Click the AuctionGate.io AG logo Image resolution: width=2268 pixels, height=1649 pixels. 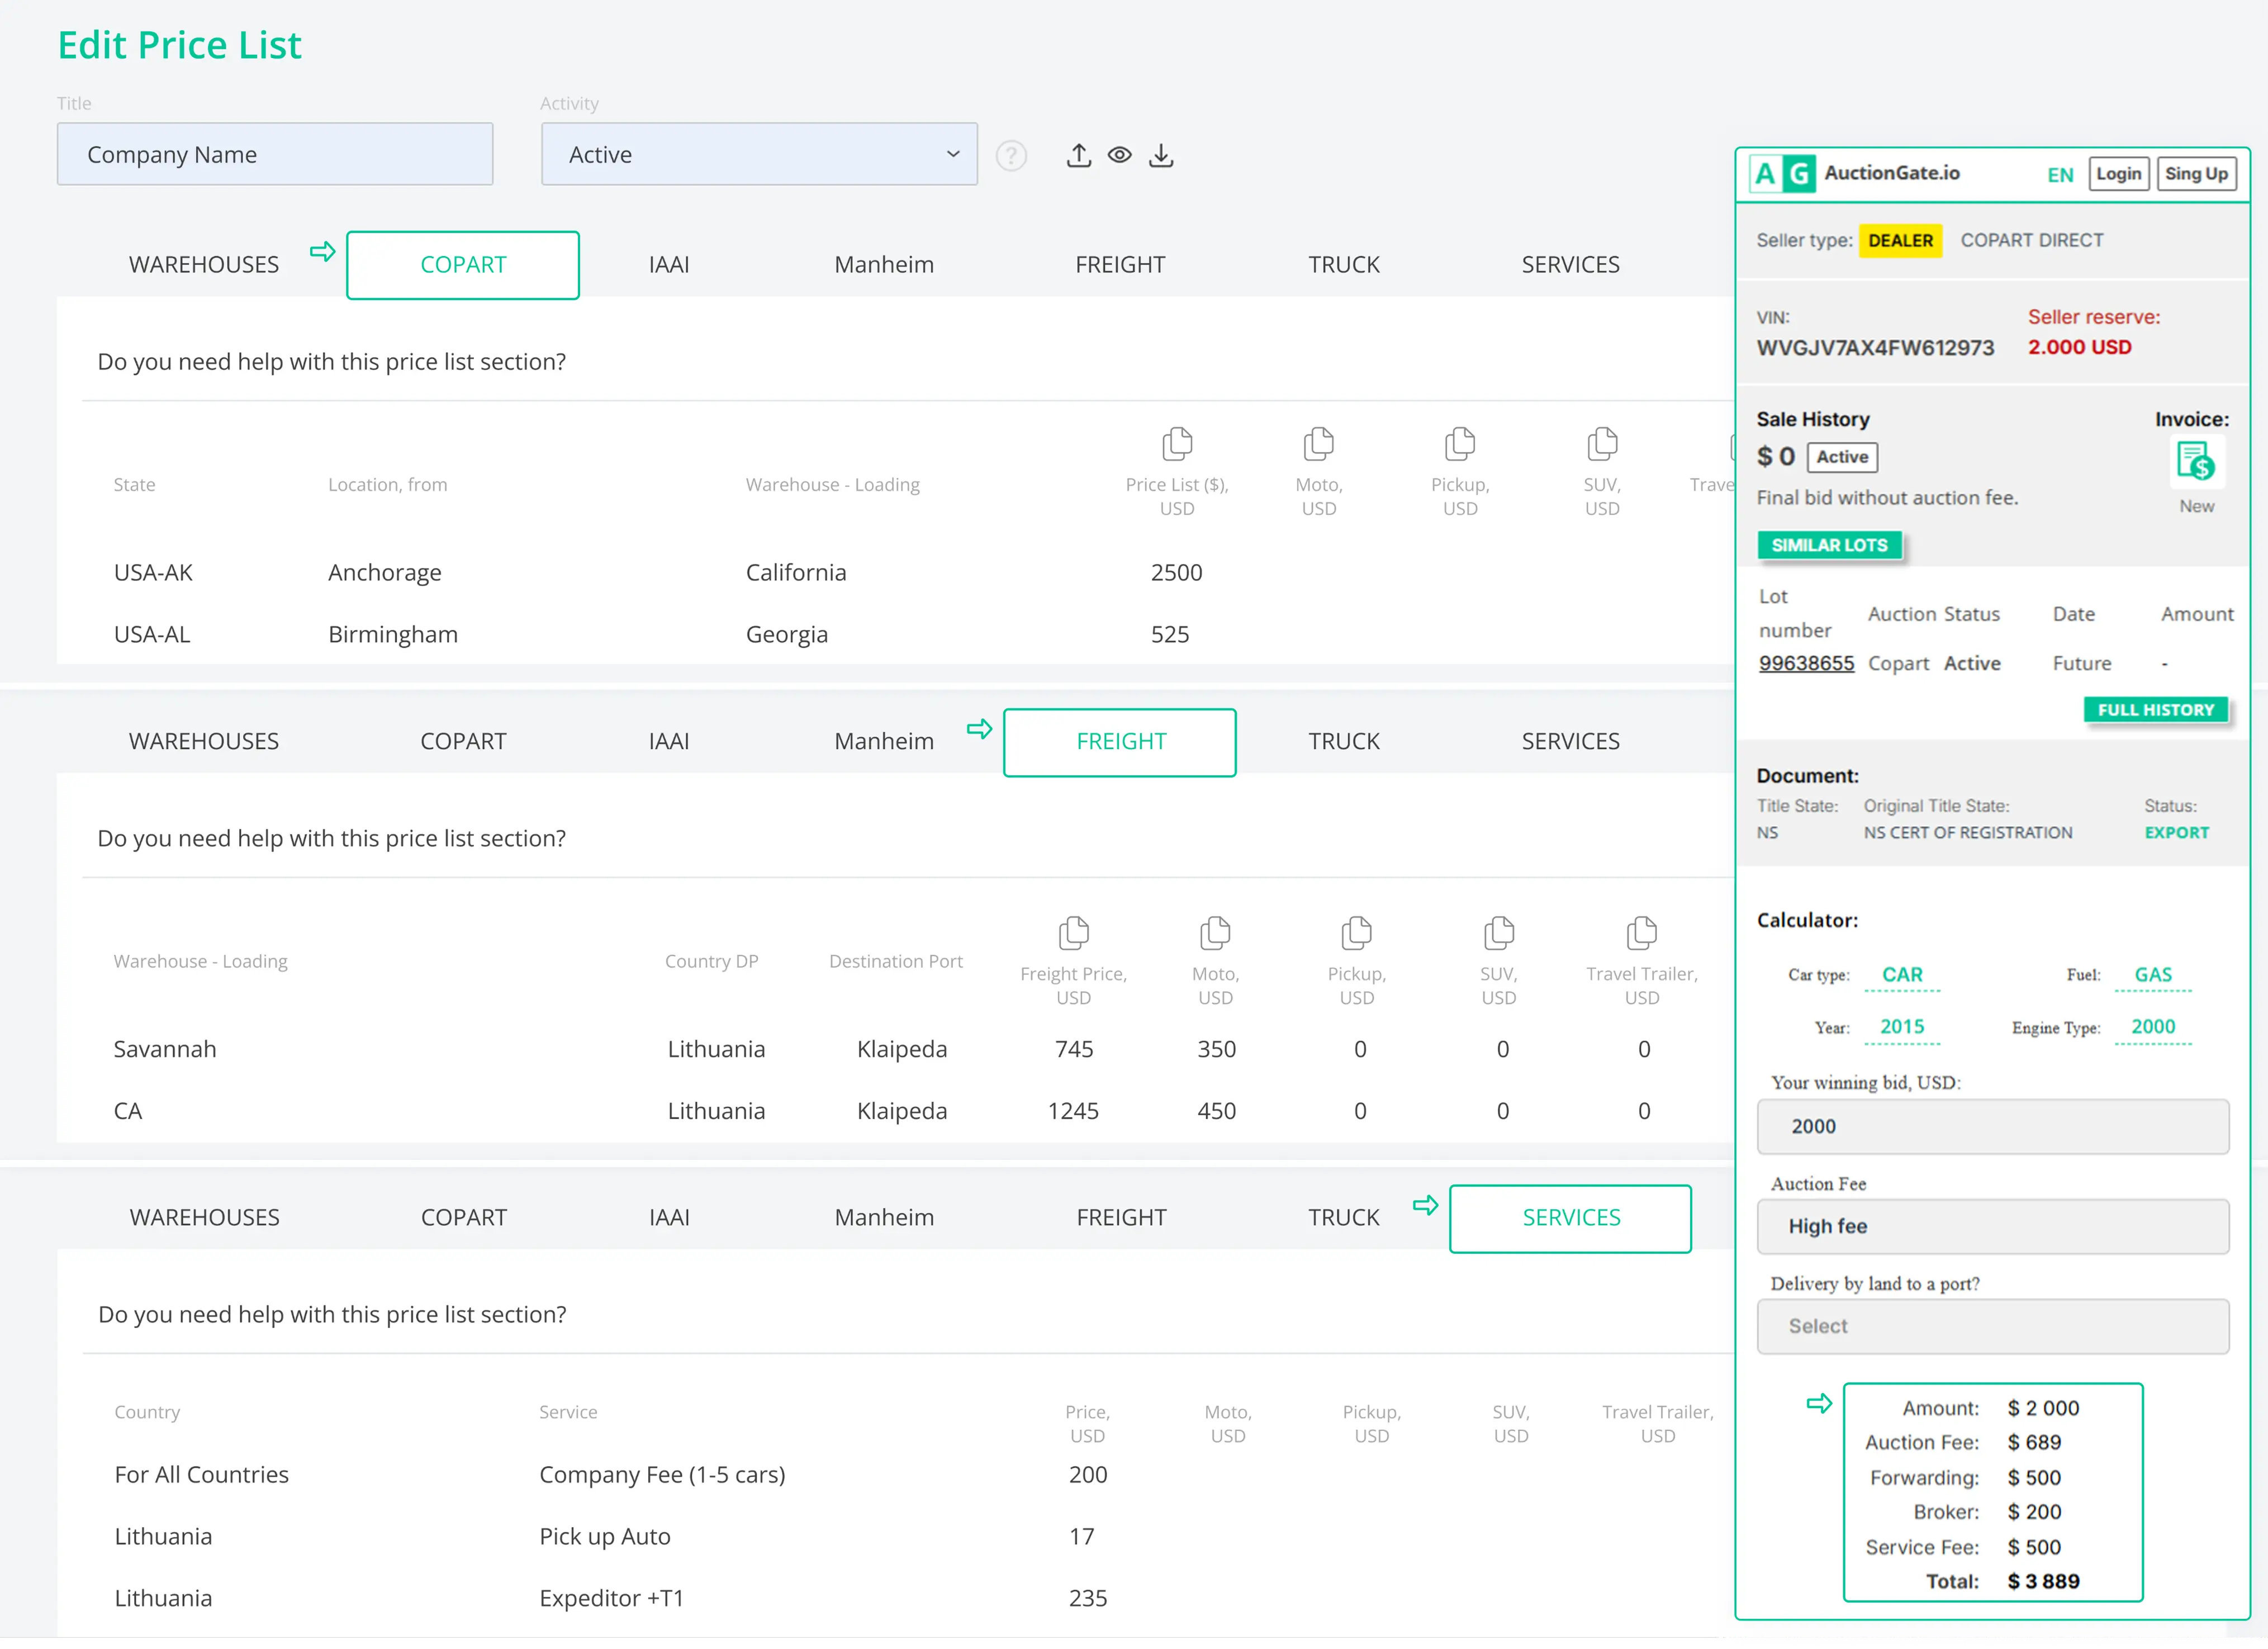(1783, 174)
